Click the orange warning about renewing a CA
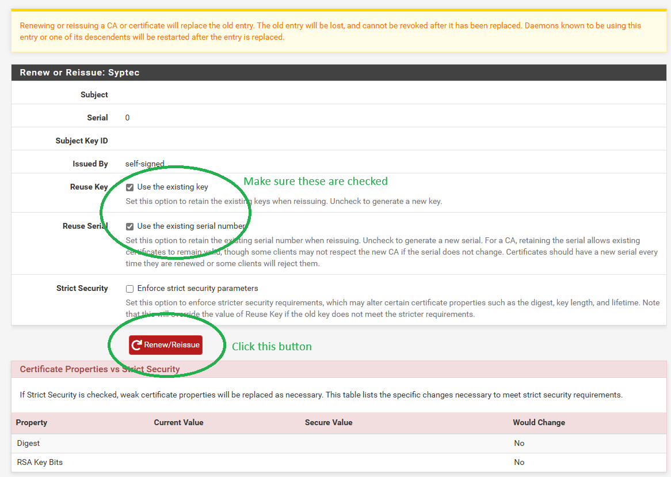This screenshot has height=477, width=671. [x=330, y=31]
